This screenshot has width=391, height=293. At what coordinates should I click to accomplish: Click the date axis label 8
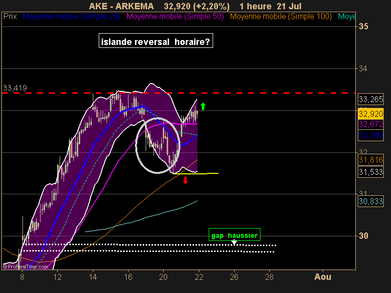pyautogui.click(x=22, y=277)
